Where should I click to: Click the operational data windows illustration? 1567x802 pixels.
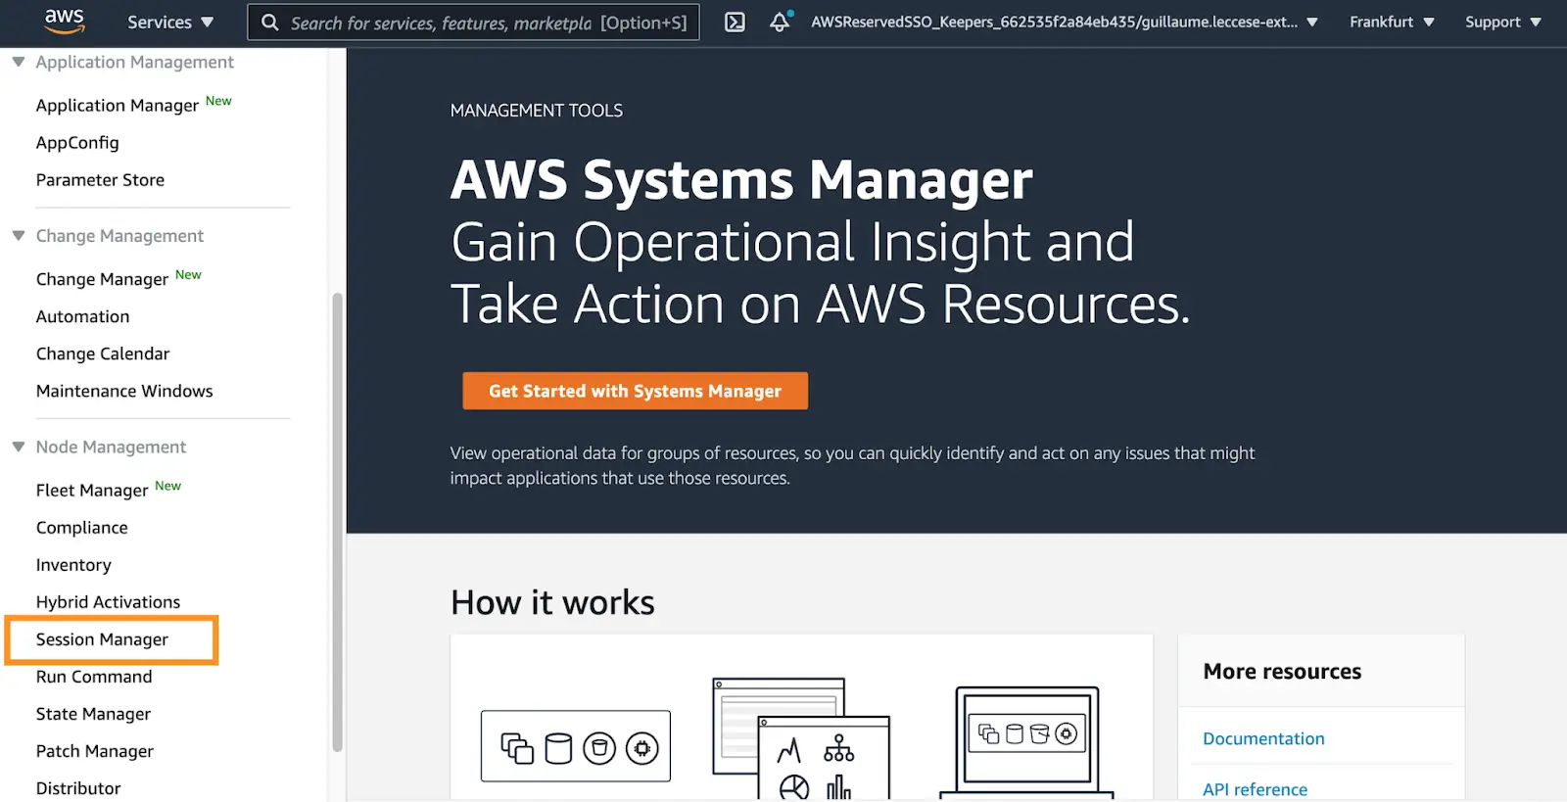801,738
